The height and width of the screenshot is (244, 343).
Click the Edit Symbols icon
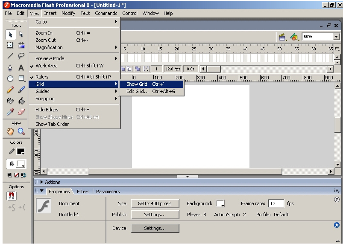coord(295,37)
